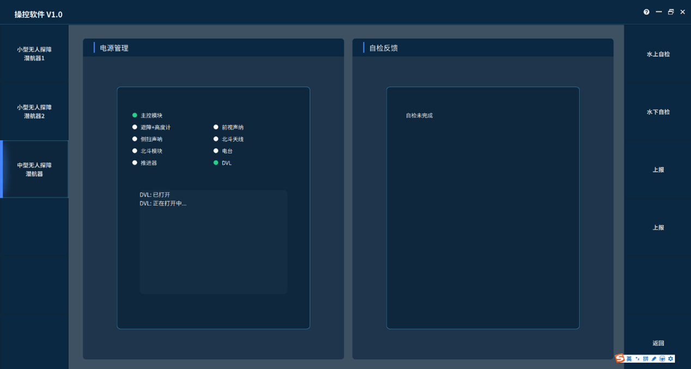Enable the 推进器 power switch
The width and height of the screenshot is (691, 369).
[x=135, y=163]
